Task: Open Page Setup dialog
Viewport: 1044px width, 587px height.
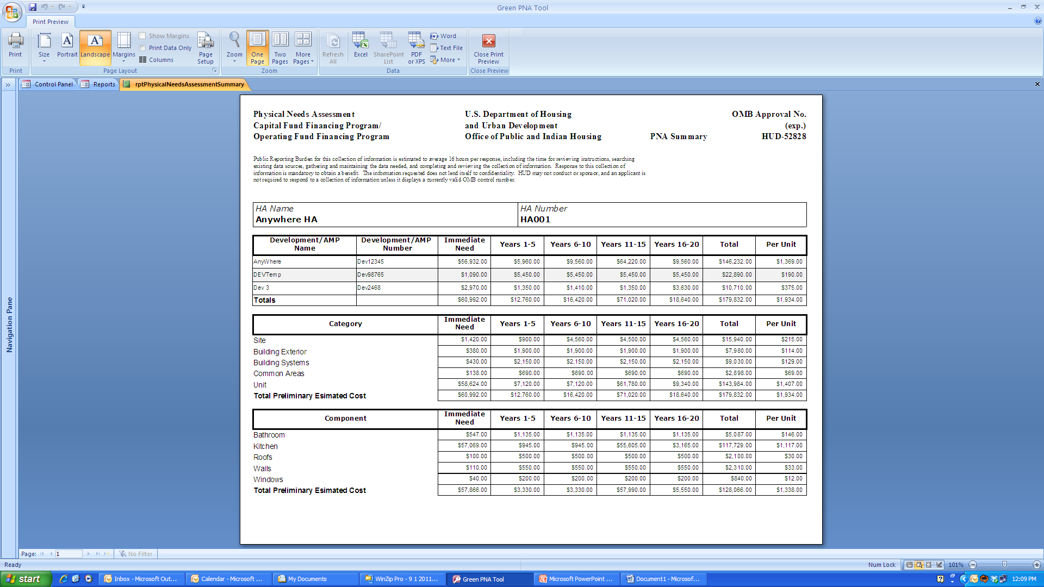Action: pyautogui.click(x=206, y=48)
